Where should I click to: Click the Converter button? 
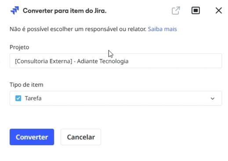coord(32,137)
